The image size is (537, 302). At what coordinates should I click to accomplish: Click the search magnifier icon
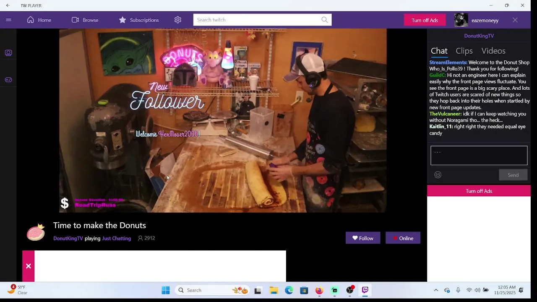tap(325, 20)
